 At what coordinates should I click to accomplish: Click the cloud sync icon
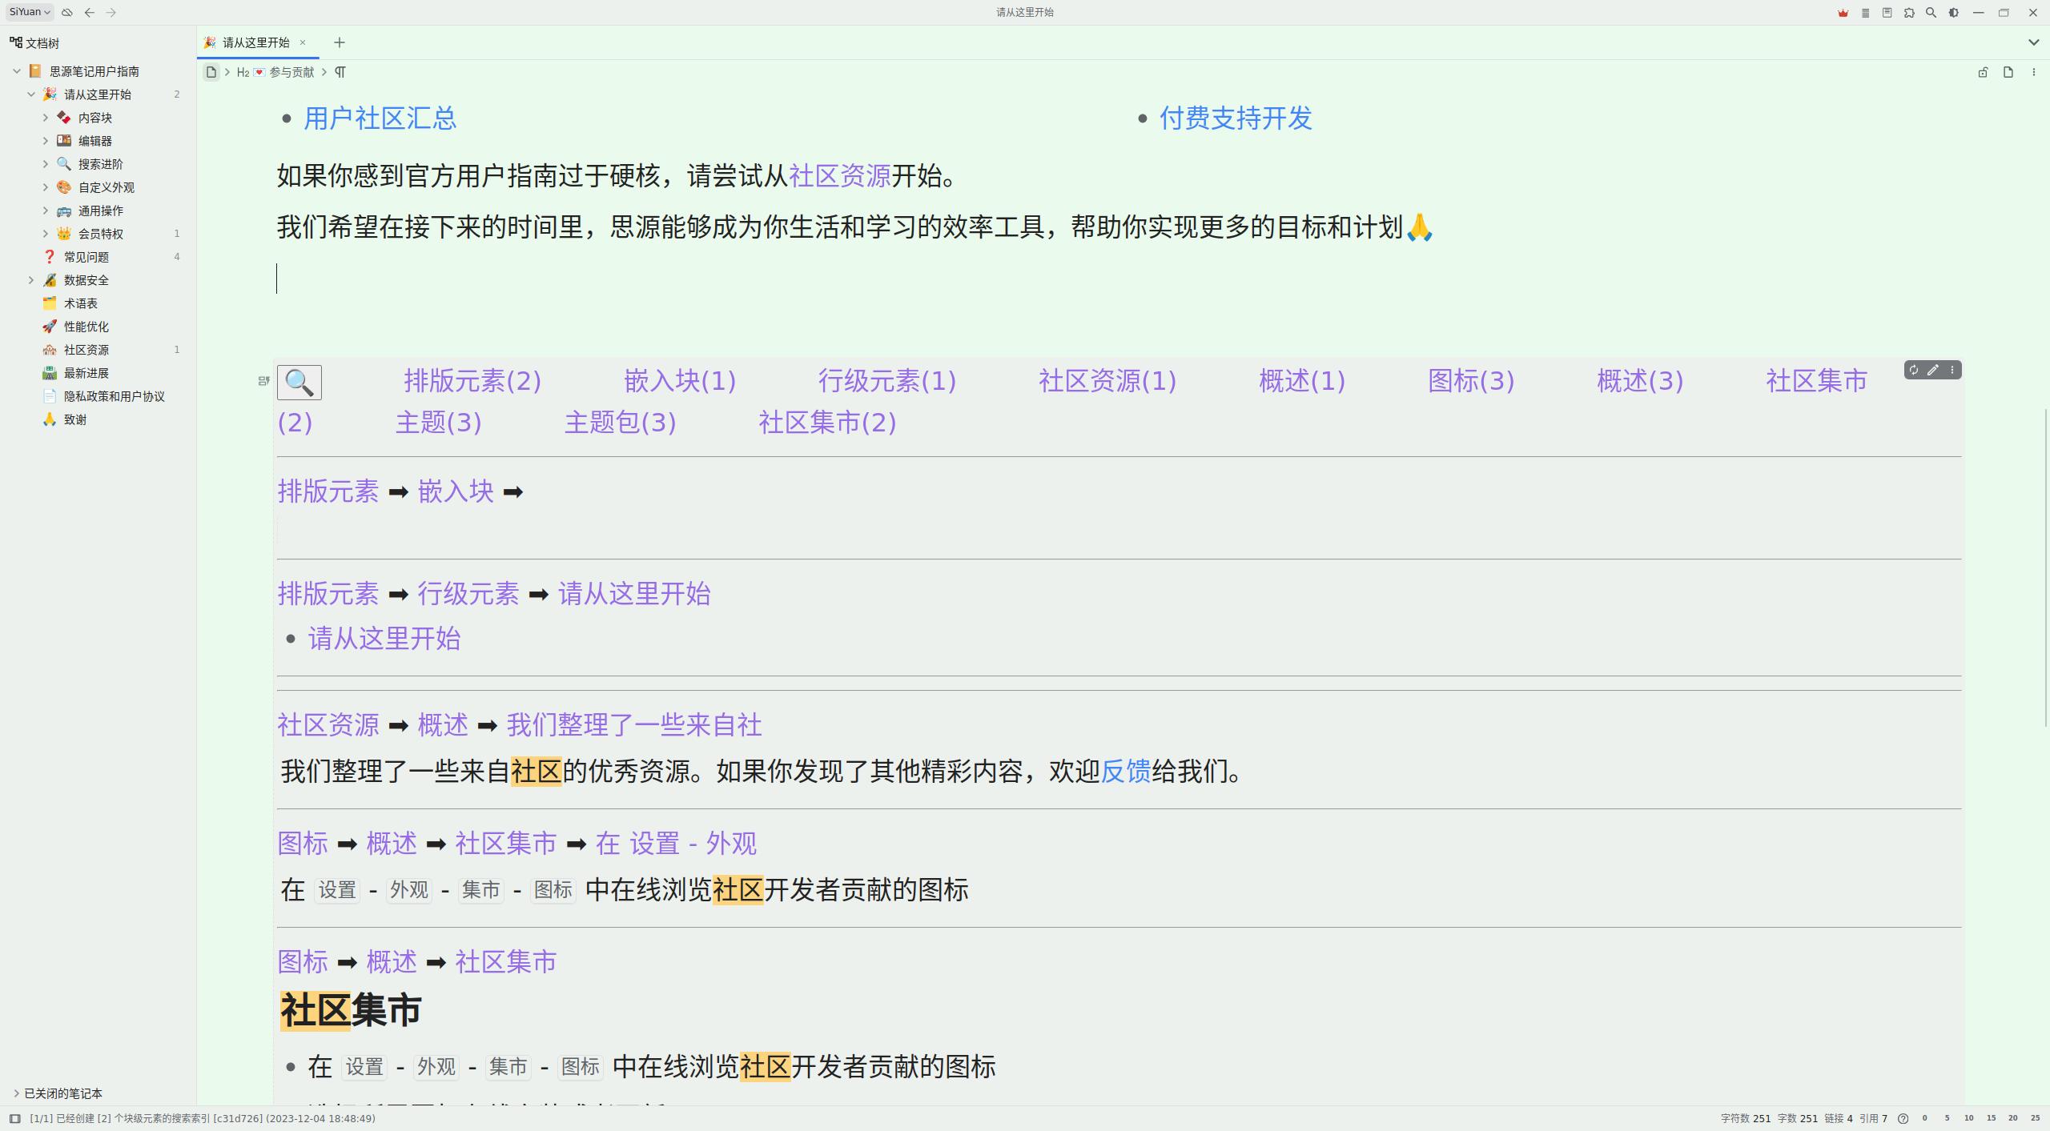pos(67,13)
